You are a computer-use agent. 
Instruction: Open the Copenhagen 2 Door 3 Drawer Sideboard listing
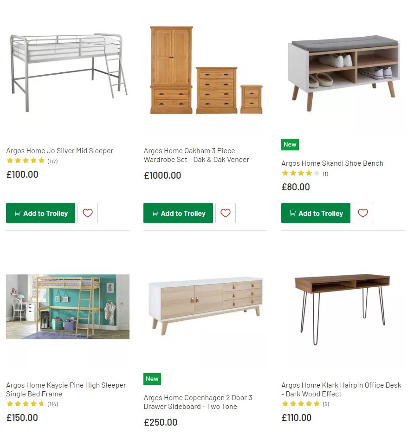click(x=198, y=402)
